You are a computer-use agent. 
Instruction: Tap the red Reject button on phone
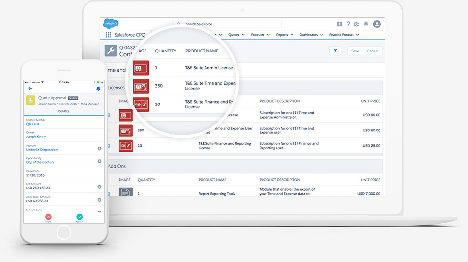pos(48,217)
